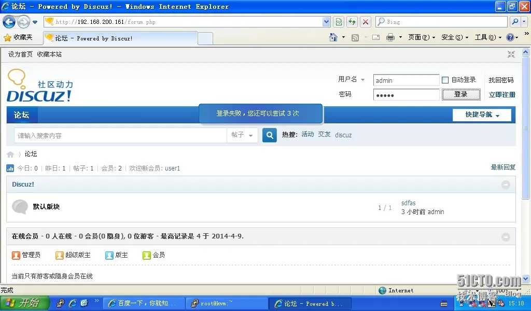Collapse the 在线会员 section
Screen dimensions: 531x311
pyautogui.click(x=506, y=237)
